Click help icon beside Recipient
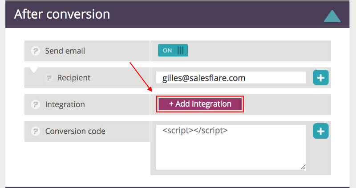Image resolution: width=356 pixels, height=188 pixels. [x=49, y=78]
